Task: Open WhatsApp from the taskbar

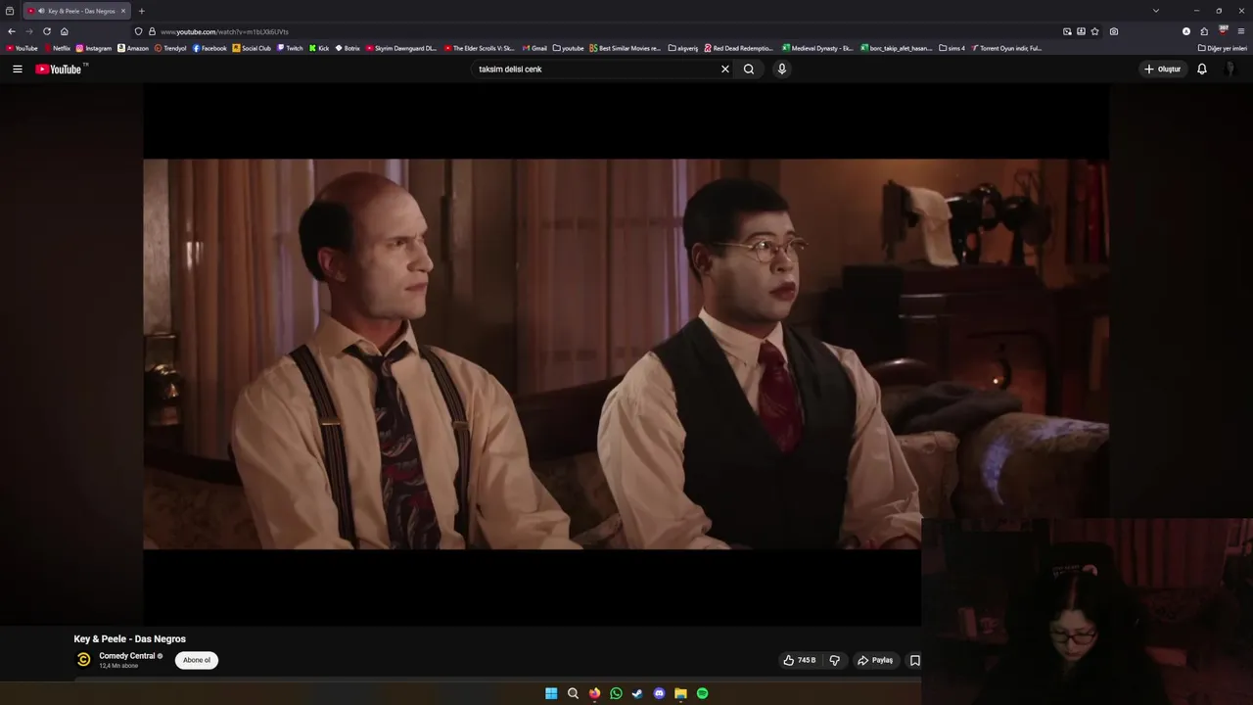Action: pos(616,693)
